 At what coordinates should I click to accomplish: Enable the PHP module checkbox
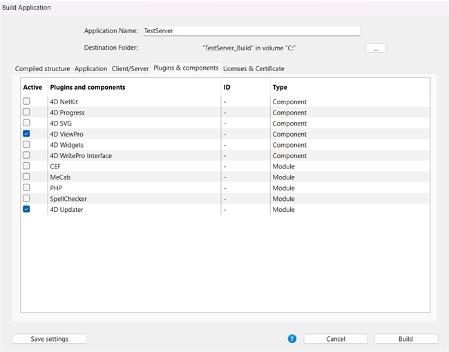click(26, 188)
